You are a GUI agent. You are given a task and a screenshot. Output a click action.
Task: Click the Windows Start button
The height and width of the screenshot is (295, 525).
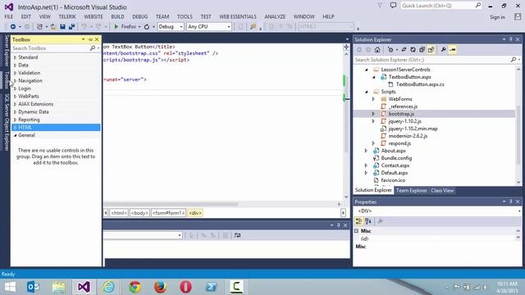click(x=10, y=287)
